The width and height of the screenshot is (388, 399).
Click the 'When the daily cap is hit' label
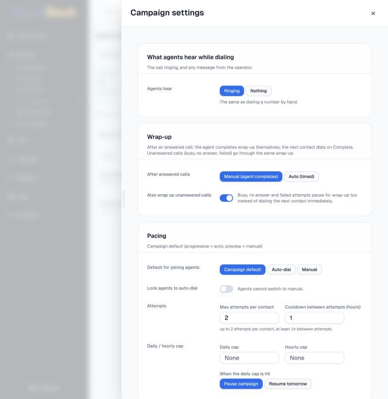pyautogui.click(x=245, y=374)
